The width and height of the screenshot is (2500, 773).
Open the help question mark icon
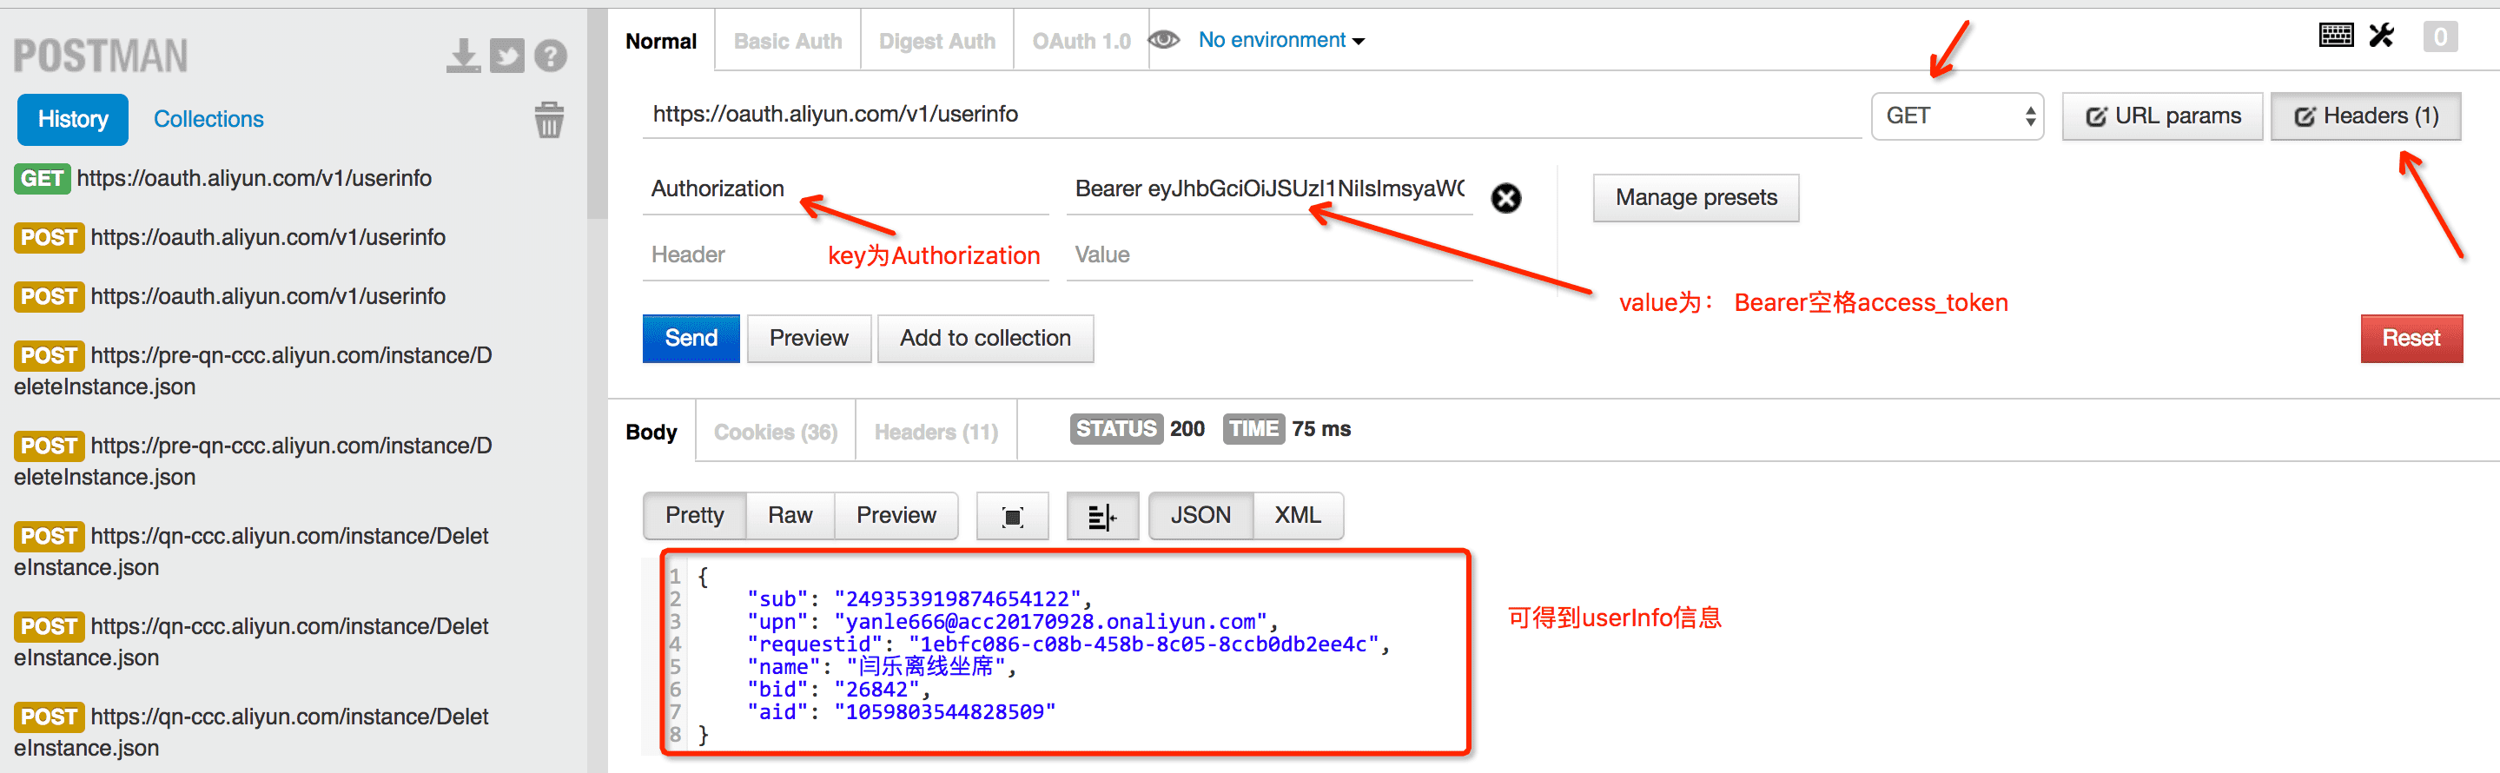pyautogui.click(x=550, y=56)
